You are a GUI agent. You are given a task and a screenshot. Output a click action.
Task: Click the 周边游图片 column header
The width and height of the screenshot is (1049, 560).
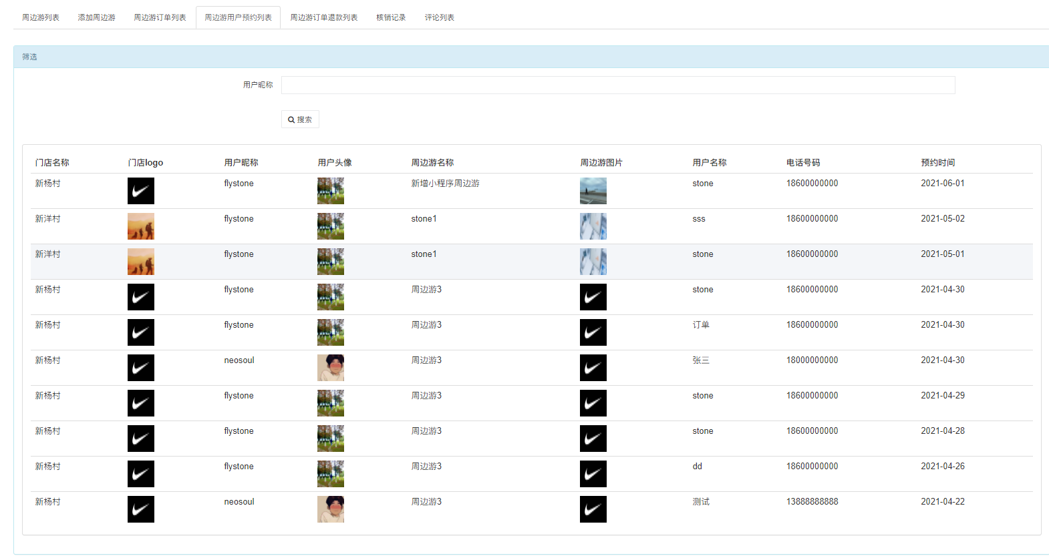601,163
